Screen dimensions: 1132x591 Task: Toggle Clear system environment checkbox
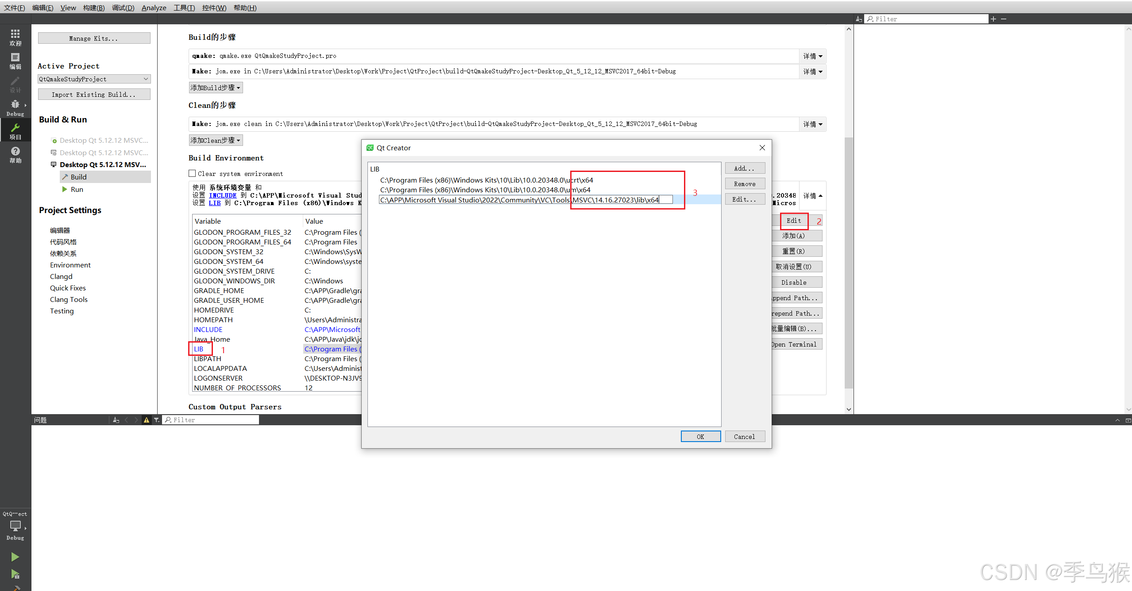(x=192, y=174)
